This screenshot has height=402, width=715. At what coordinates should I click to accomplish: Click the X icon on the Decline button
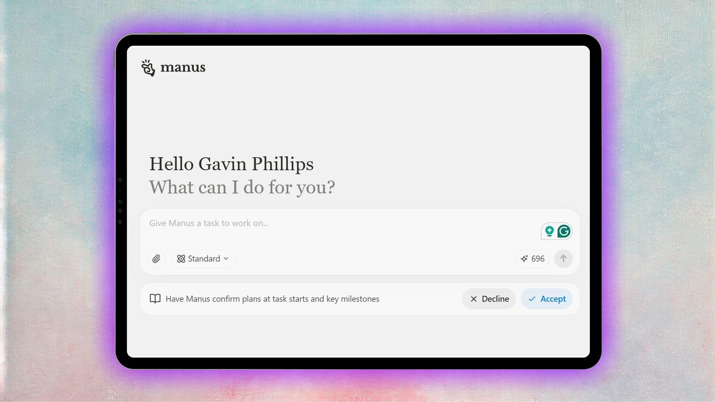(x=474, y=299)
